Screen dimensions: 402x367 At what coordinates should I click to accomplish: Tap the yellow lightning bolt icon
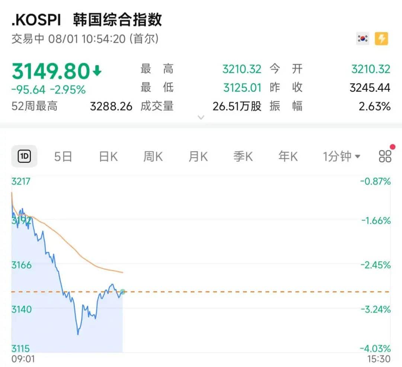coord(382,38)
